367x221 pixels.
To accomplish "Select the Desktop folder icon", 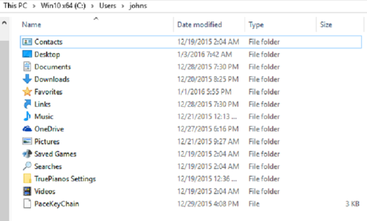I will point(27,54).
